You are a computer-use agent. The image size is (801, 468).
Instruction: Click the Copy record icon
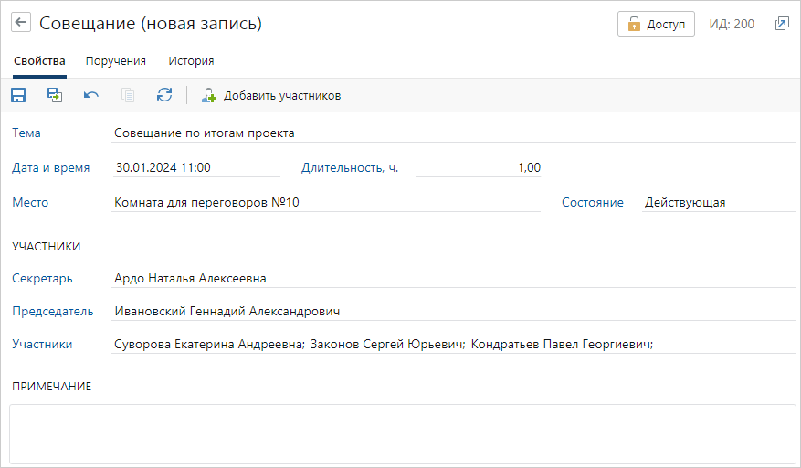tap(128, 95)
